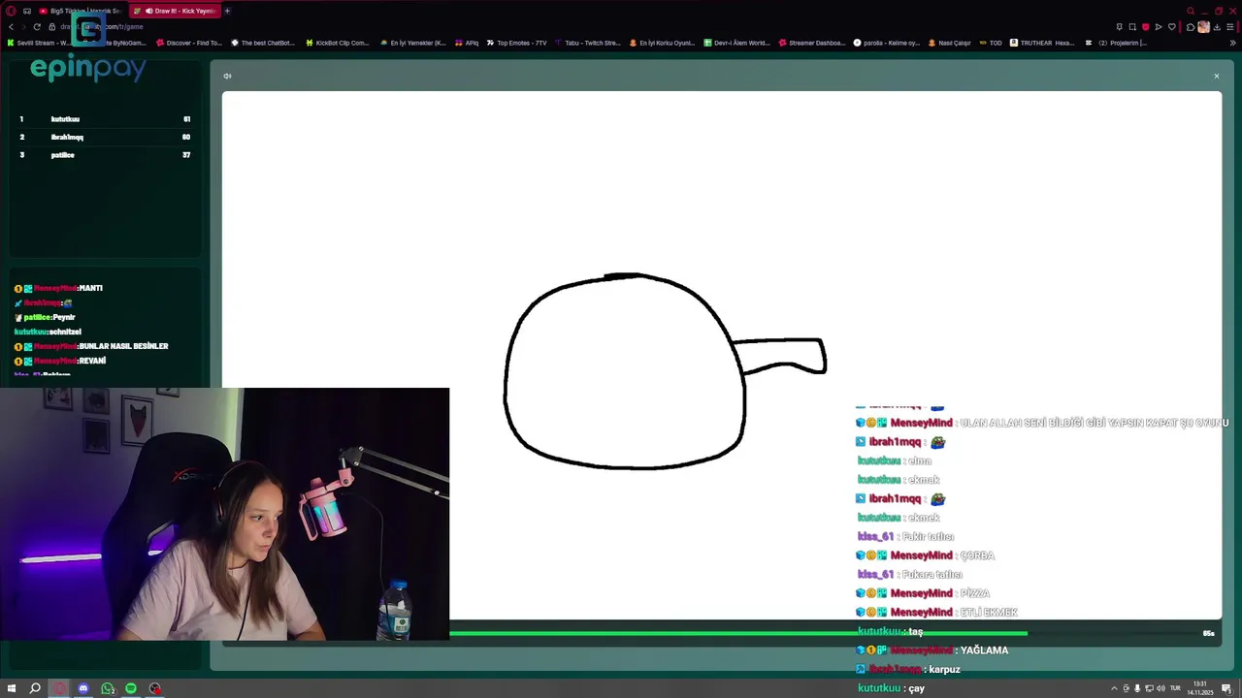The image size is (1242, 698).
Task: Open En İyi Korku Oyunl... bookmark
Action: click(x=662, y=43)
